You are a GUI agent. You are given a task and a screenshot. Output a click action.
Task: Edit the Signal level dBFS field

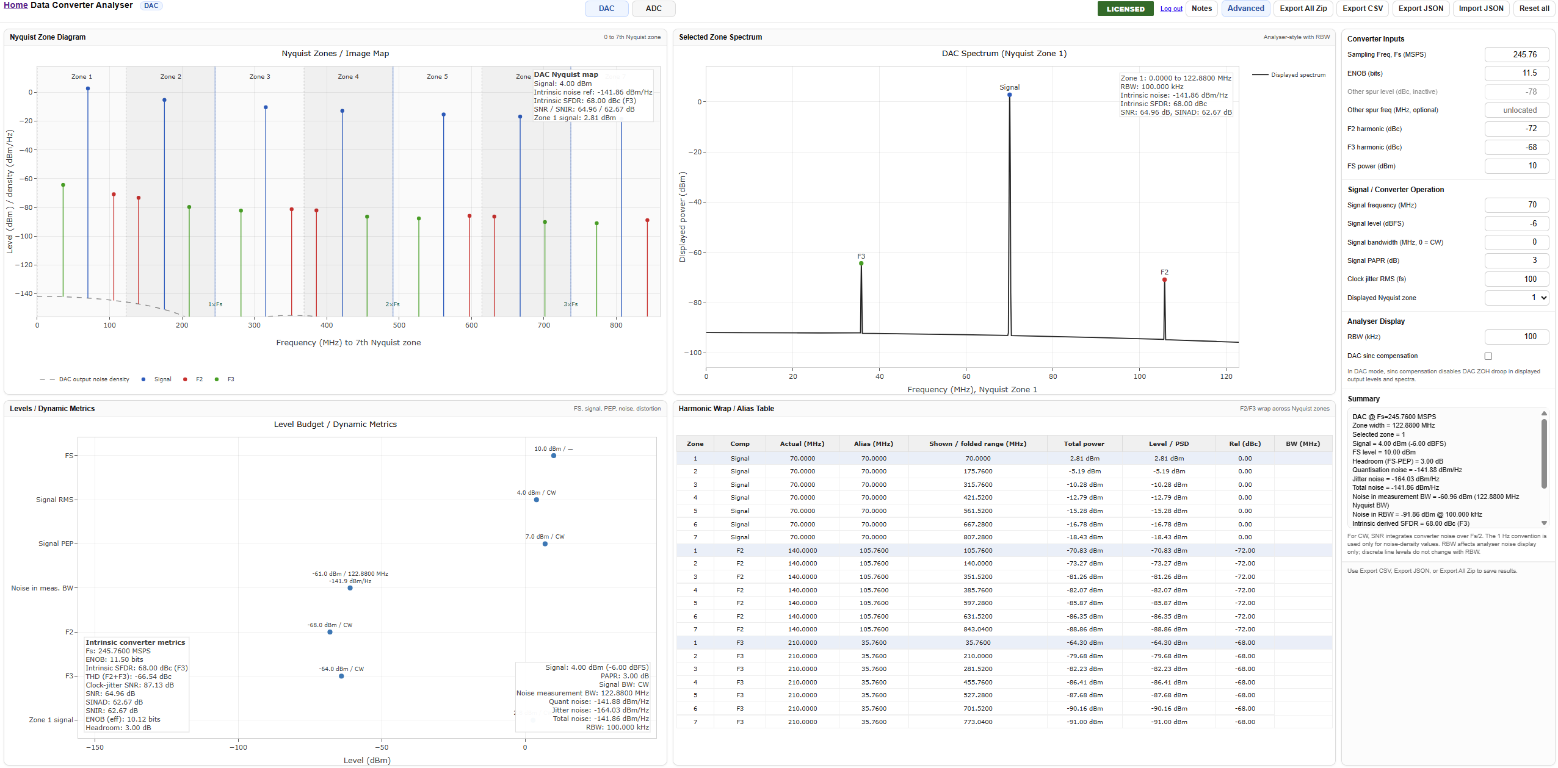point(1516,224)
